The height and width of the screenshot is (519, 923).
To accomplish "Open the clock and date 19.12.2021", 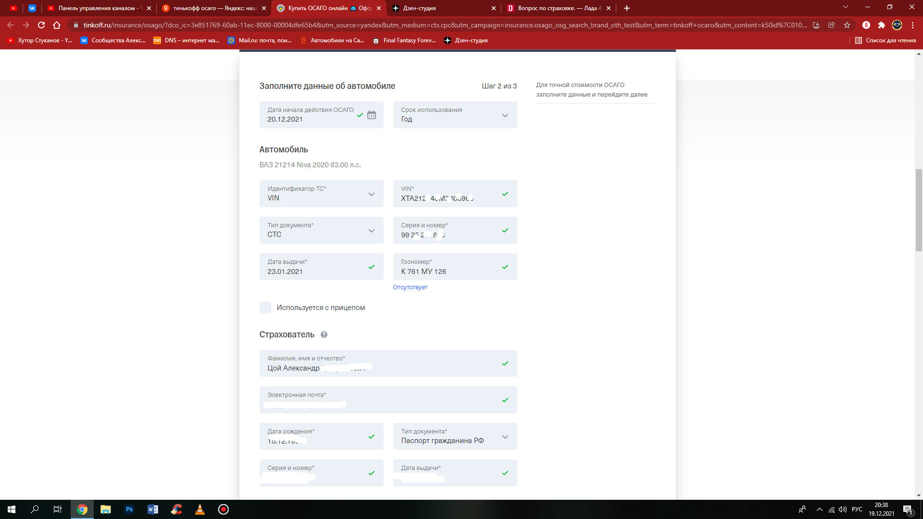I will [x=881, y=509].
